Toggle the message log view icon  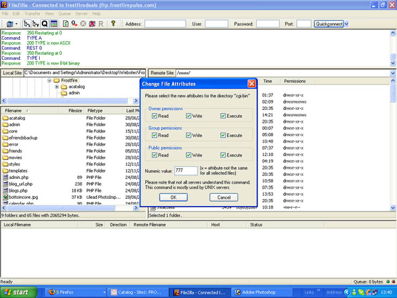click(x=54, y=24)
